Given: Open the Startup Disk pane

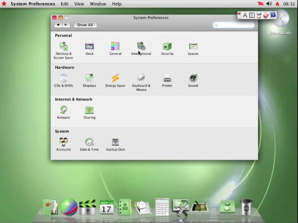Looking at the screenshot, I should pyautogui.click(x=115, y=142).
